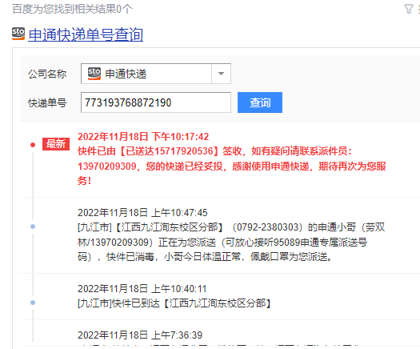Image resolution: width=420 pixels, height=349 pixels.
Task: Expand the company name dropdown arrow
Action: pos(221,74)
